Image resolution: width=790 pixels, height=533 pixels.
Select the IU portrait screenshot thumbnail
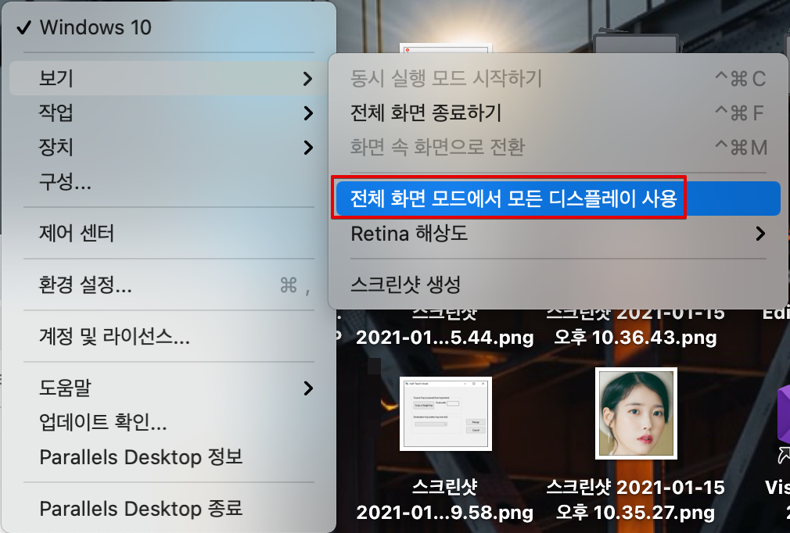636,413
